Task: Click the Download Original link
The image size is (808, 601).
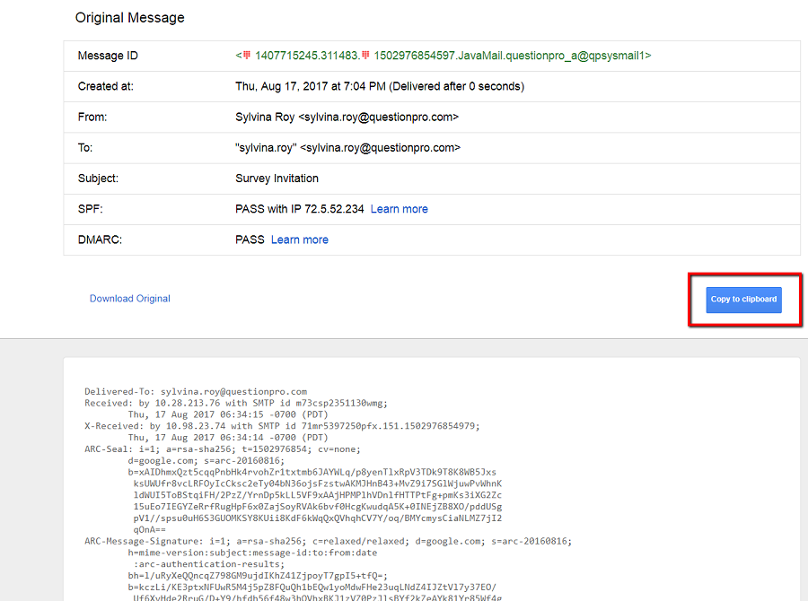Action: [x=129, y=298]
